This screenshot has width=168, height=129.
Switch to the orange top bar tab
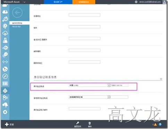[x=84, y=2]
